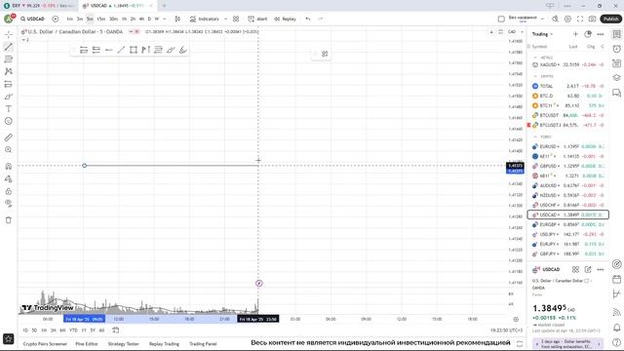Open the Help Center question mark icon
The image size is (624, 351).
tap(617, 342)
